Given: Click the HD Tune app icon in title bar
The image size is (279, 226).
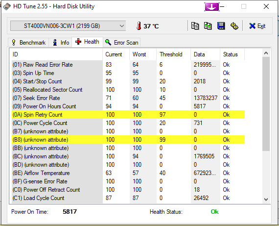Looking at the screenshot, I should click(6, 6).
